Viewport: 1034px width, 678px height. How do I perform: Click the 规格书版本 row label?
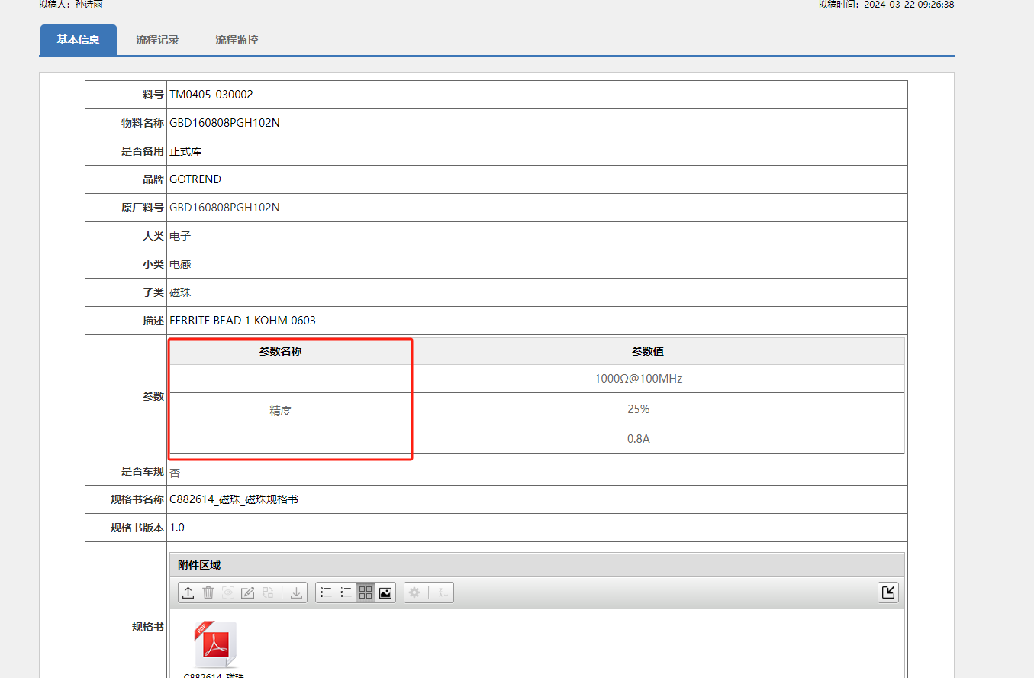[137, 528]
